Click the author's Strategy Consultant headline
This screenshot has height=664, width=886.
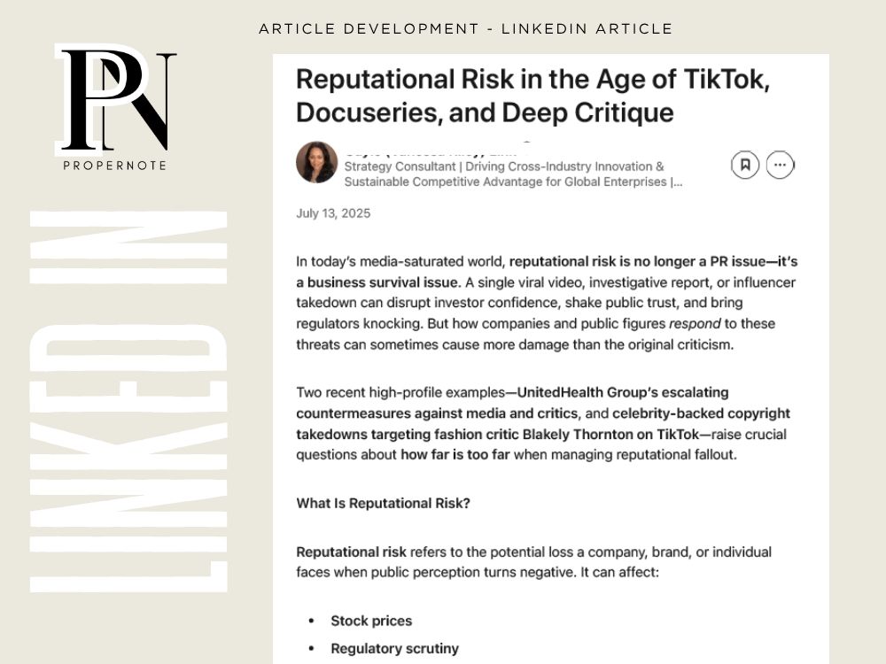513,174
